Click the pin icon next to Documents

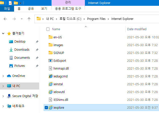pyautogui.click(x=37, y=58)
